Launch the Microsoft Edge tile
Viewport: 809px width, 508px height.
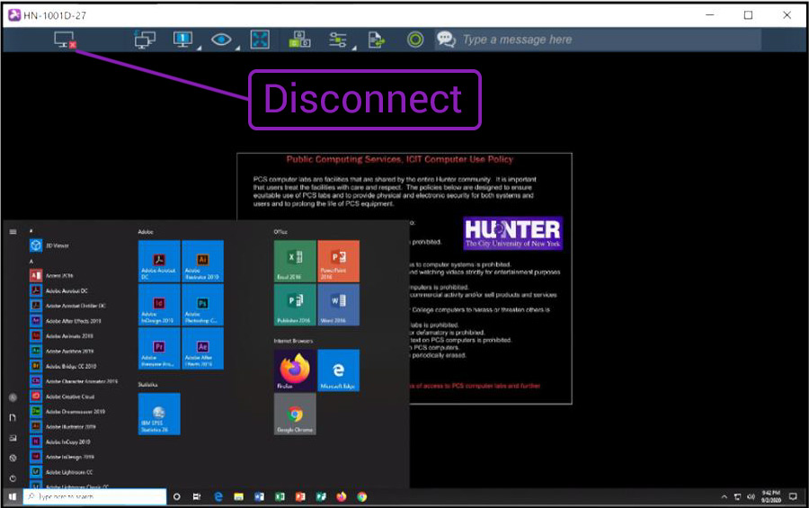[339, 370]
